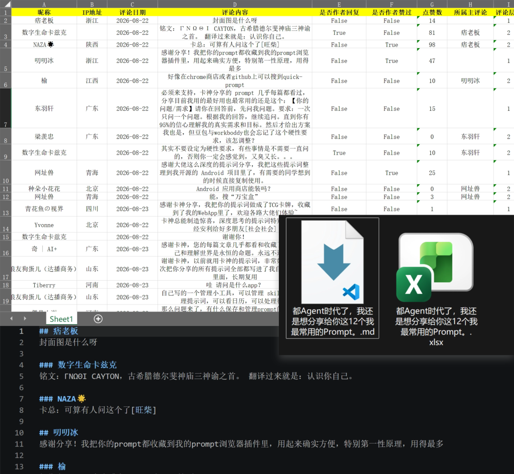Click the 哇 请问是什么app comment cell
This screenshot has height=474, width=514.
tap(218, 285)
